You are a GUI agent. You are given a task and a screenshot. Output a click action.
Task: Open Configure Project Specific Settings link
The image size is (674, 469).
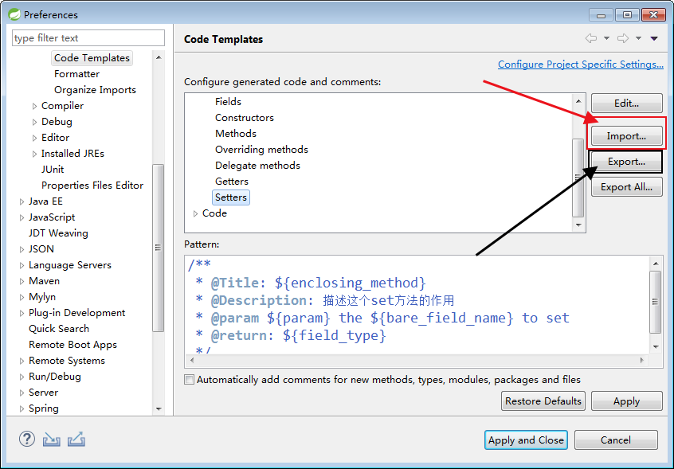(580, 64)
